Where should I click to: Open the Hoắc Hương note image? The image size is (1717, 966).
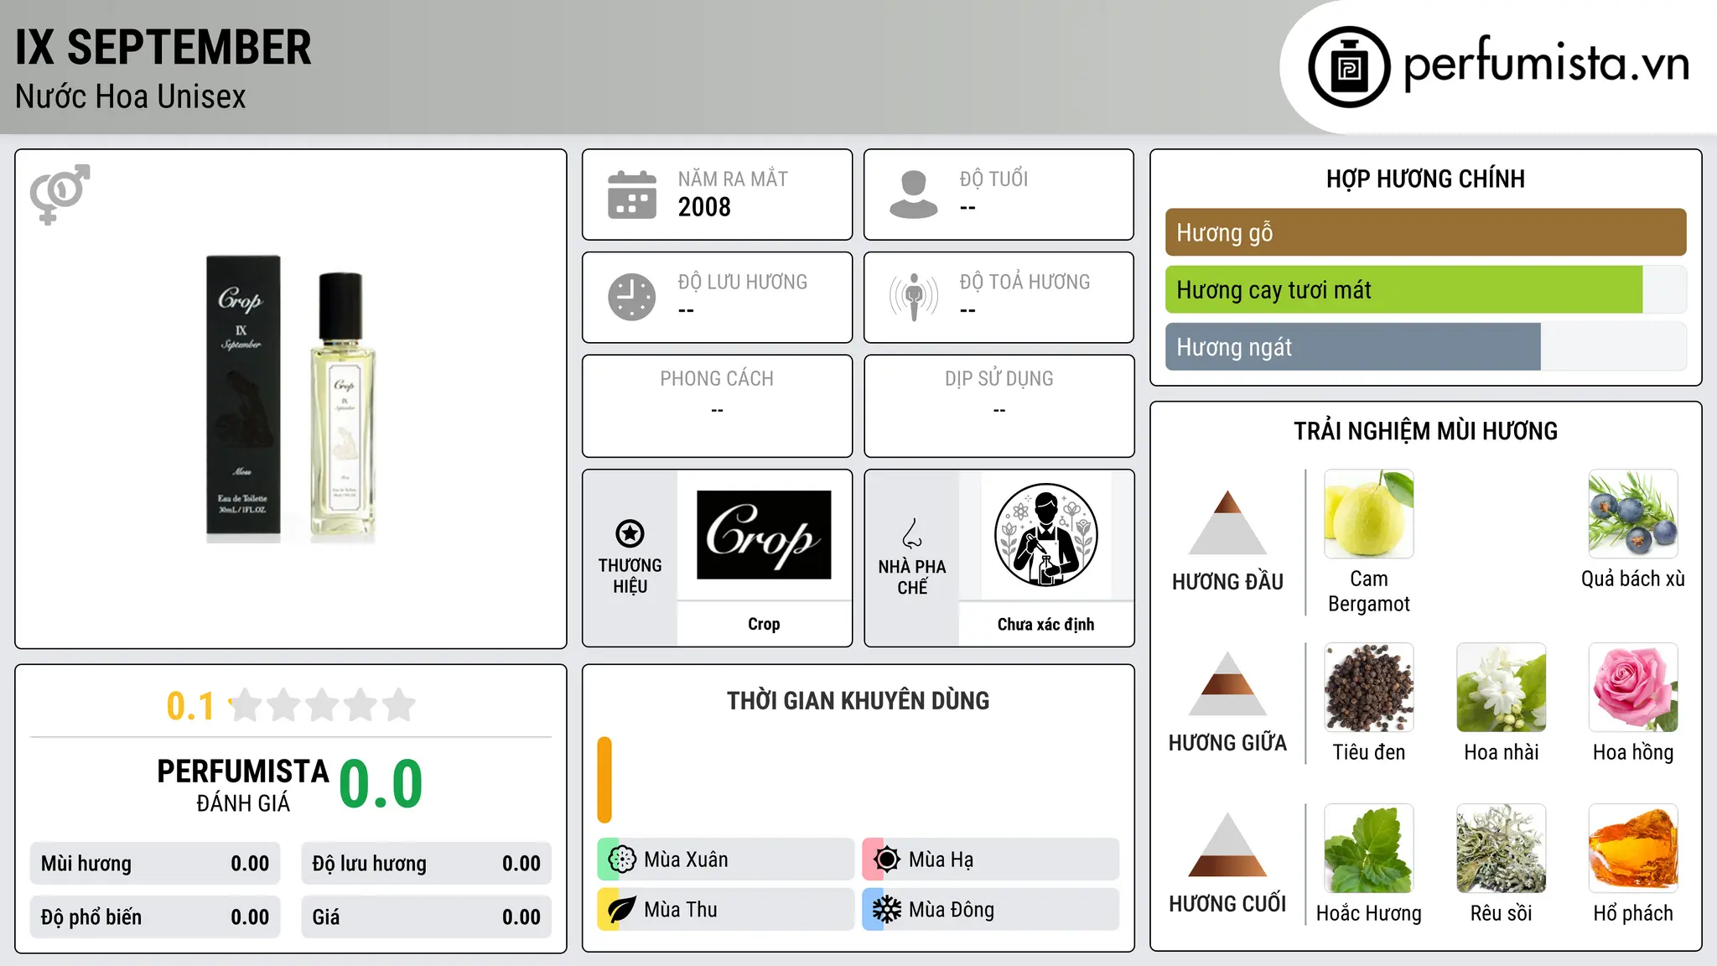tap(1369, 849)
